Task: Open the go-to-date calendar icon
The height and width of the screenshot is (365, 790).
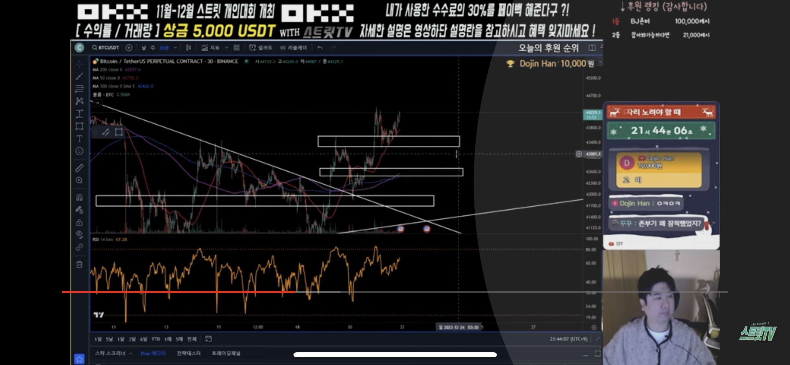Action: 208,339
